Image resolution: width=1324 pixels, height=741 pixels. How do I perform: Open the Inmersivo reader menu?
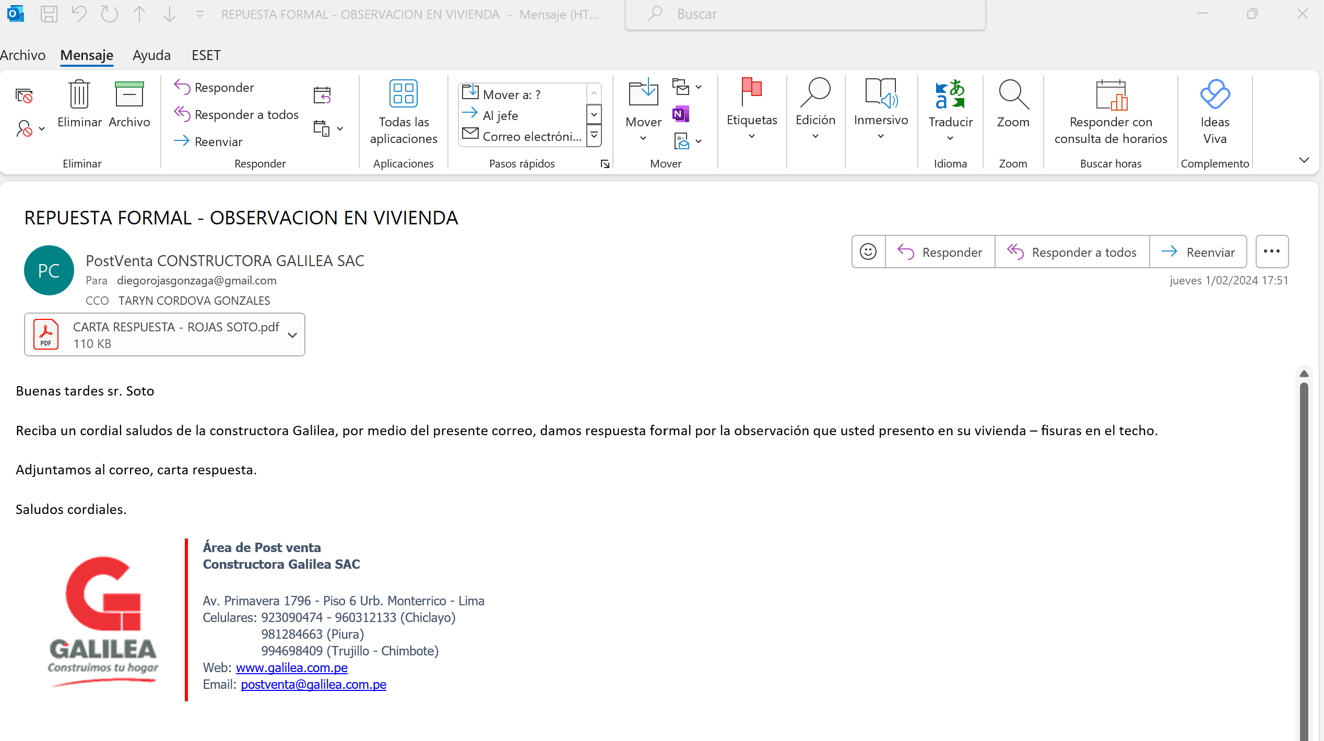(881, 110)
